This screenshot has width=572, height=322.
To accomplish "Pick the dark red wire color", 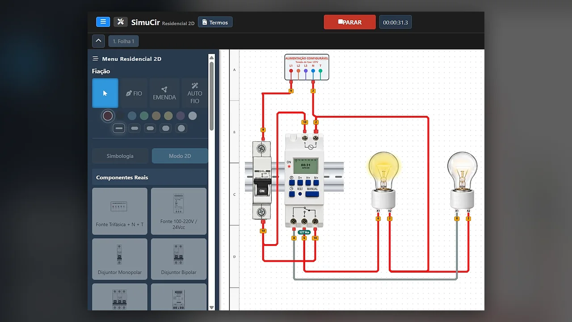I will click(x=108, y=116).
